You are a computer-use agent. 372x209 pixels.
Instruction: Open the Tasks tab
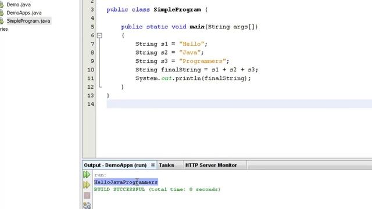click(166, 165)
